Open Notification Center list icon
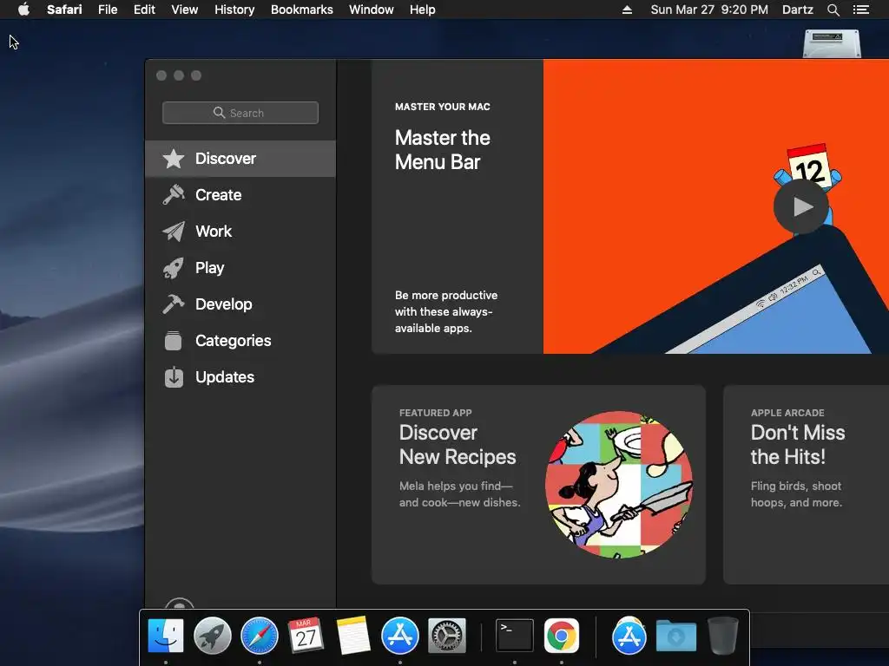 coord(860,10)
